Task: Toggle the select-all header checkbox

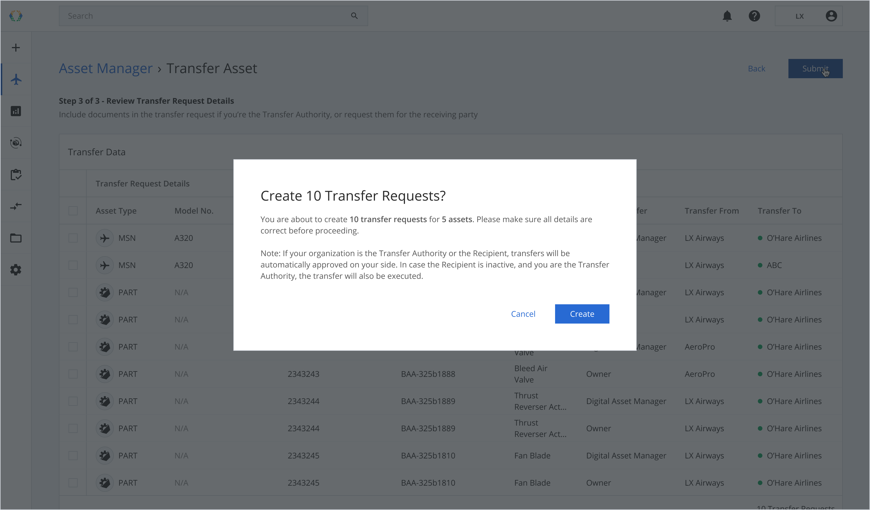Action: pyautogui.click(x=73, y=211)
